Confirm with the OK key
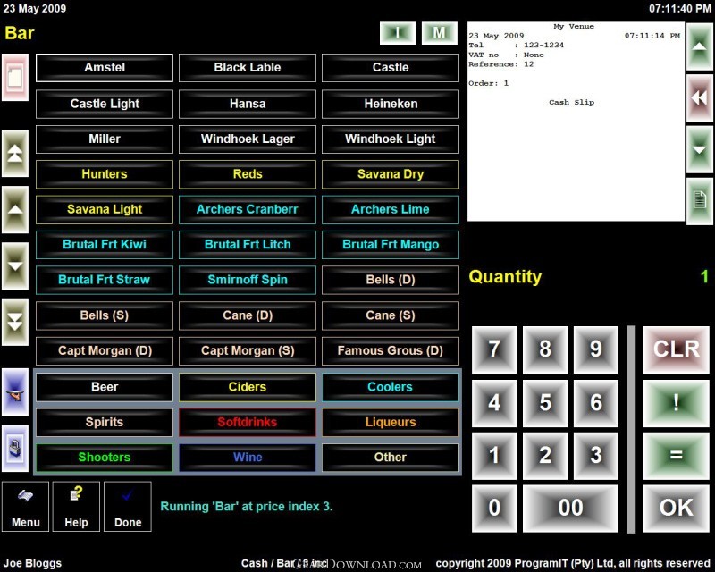 [677, 509]
